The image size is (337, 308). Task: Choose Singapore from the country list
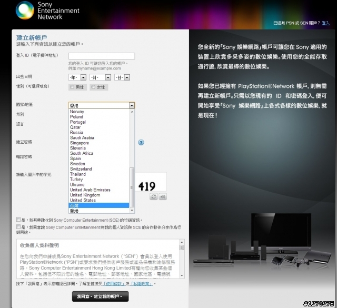point(99,143)
